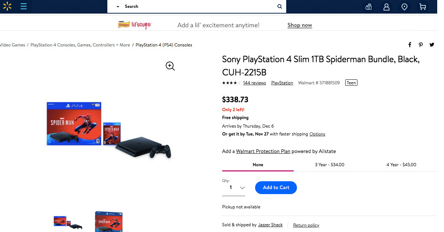Share product on Facebook
The height and width of the screenshot is (232, 444).
(x=410, y=45)
